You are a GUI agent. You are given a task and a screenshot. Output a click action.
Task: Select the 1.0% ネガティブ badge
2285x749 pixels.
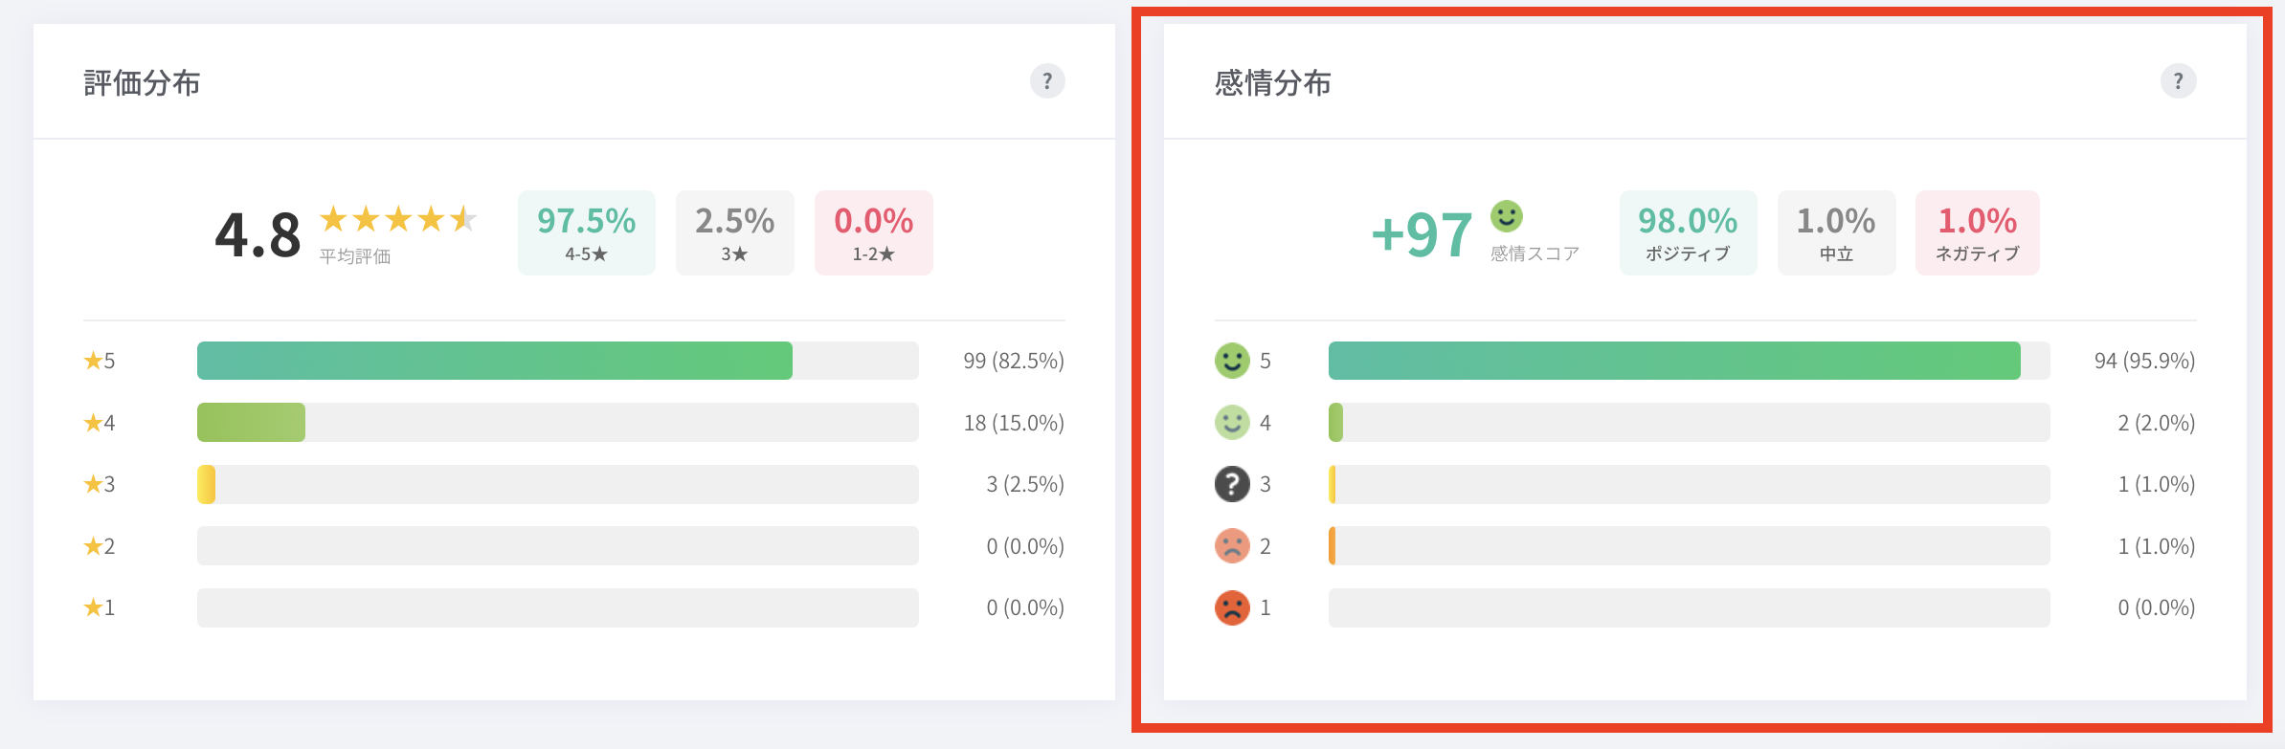[x=1977, y=232]
